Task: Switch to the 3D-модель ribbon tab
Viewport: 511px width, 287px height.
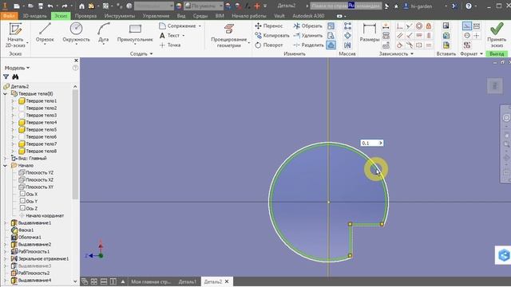Action: tap(34, 16)
